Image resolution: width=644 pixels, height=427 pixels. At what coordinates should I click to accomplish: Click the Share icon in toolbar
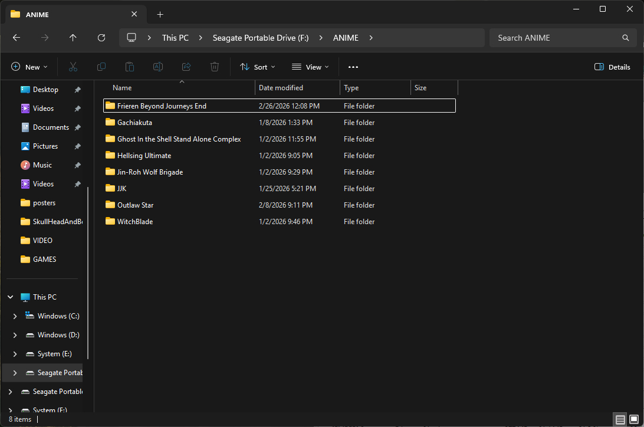(186, 67)
